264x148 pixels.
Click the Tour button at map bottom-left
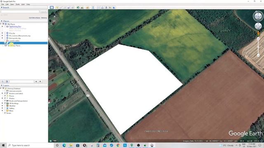pos(55,141)
